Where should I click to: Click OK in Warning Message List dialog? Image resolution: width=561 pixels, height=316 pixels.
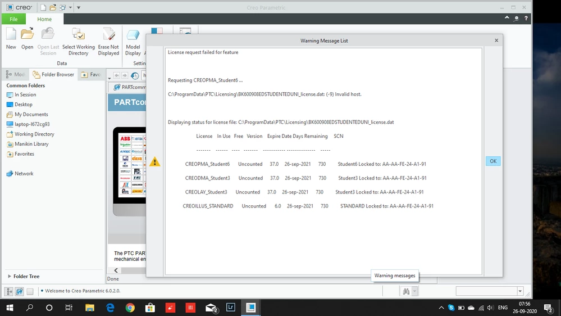click(493, 161)
